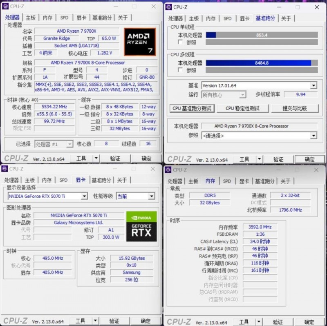The height and width of the screenshot is (326, 327).
Task: Open 工具 dropdown arrow in graphics window
Action: (x=95, y=321)
